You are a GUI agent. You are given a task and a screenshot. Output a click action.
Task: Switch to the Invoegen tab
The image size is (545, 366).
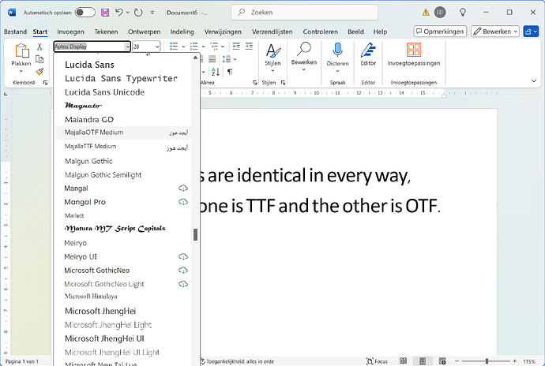(x=70, y=32)
